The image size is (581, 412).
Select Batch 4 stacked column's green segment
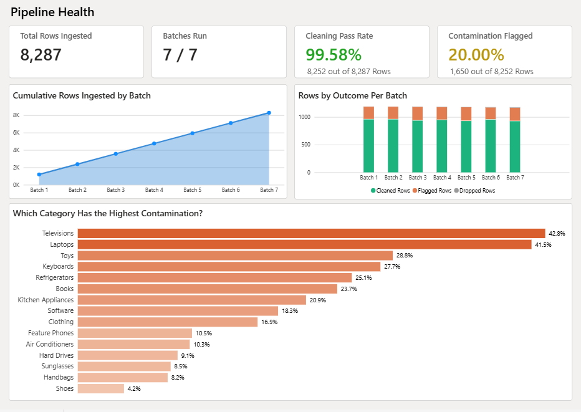pos(442,146)
